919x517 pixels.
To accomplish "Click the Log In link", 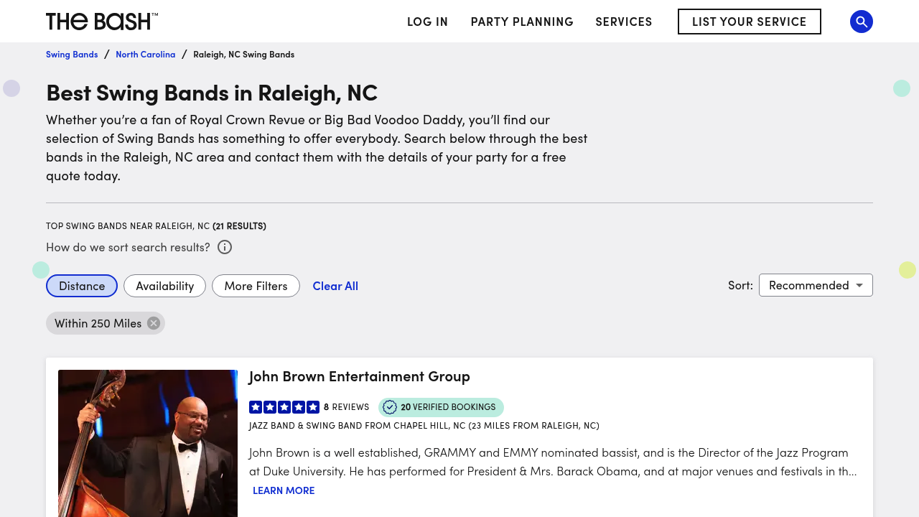I will point(427,22).
